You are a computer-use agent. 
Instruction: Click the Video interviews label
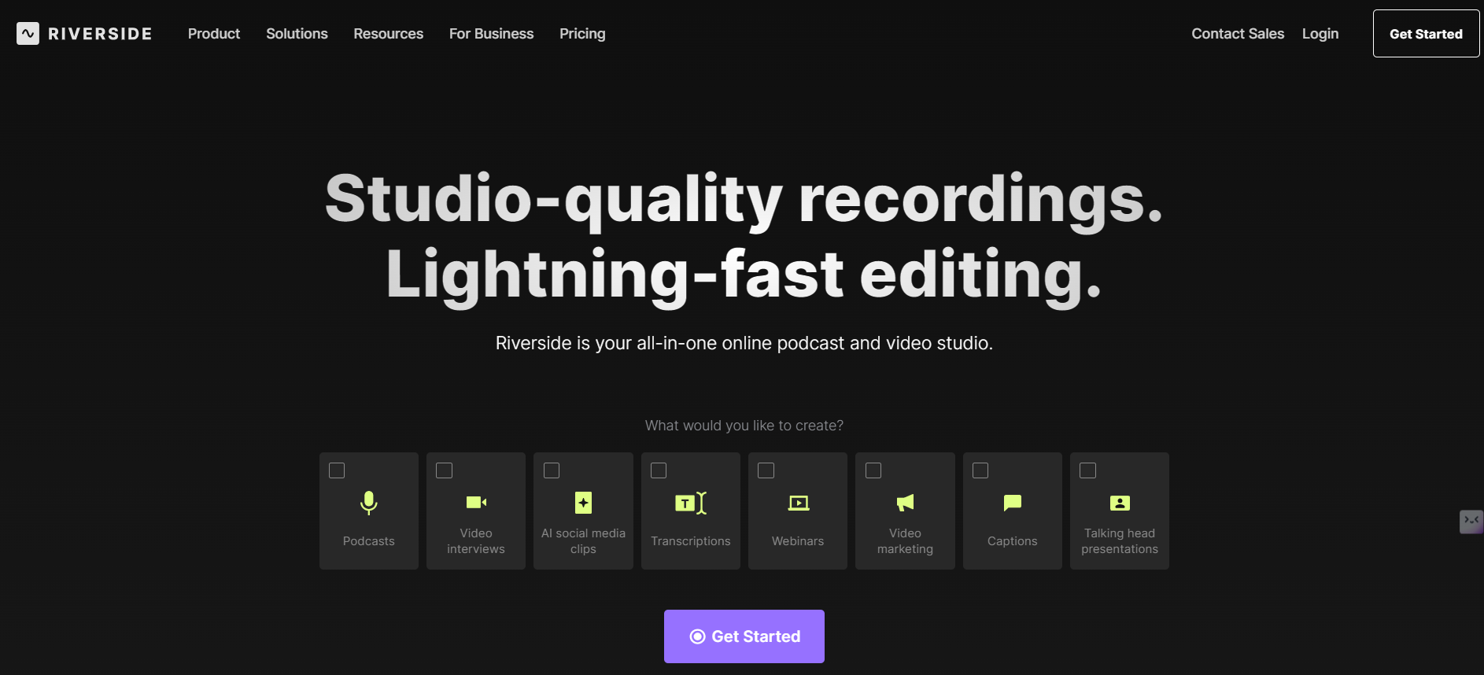[476, 541]
